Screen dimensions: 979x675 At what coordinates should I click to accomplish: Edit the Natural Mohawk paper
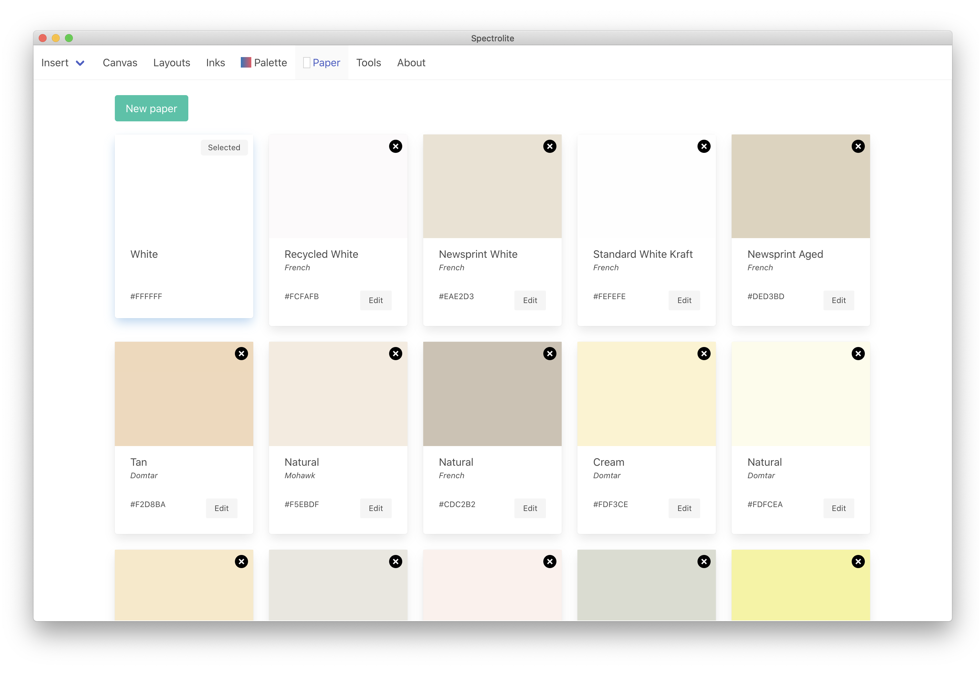click(x=375, y=508)
